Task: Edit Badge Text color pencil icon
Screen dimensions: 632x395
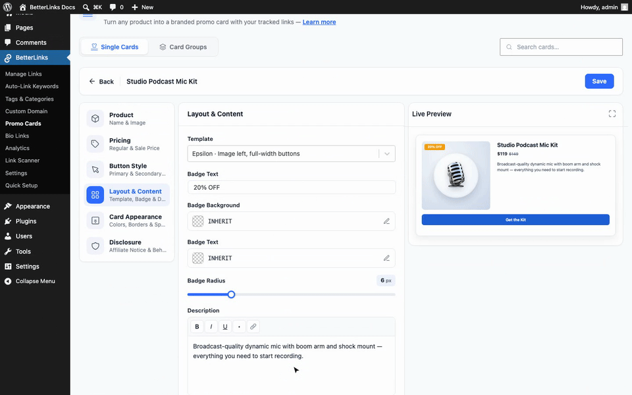Action: tap(386, 258)
